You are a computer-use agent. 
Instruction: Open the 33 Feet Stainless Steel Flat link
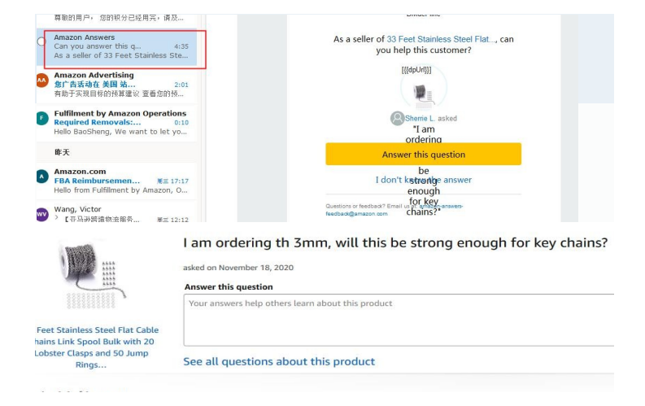tap(442, 39)
